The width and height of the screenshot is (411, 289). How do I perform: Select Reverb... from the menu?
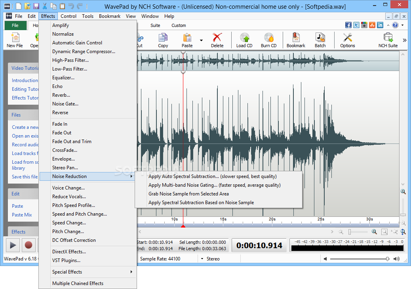[x=88, y=95]
